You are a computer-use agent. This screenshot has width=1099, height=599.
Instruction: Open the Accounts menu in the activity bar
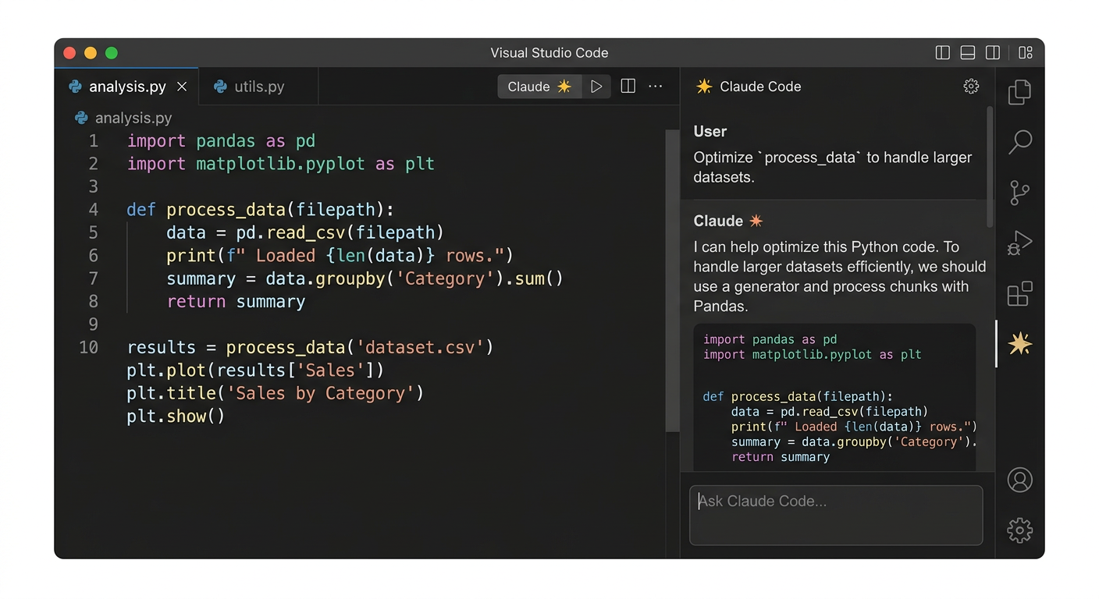(x=1019, y=480)
